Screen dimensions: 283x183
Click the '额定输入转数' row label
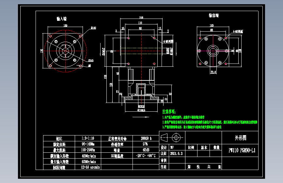(x=59, y=156)
